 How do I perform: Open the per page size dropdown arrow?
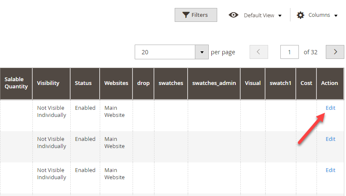(x=202, y=52)
